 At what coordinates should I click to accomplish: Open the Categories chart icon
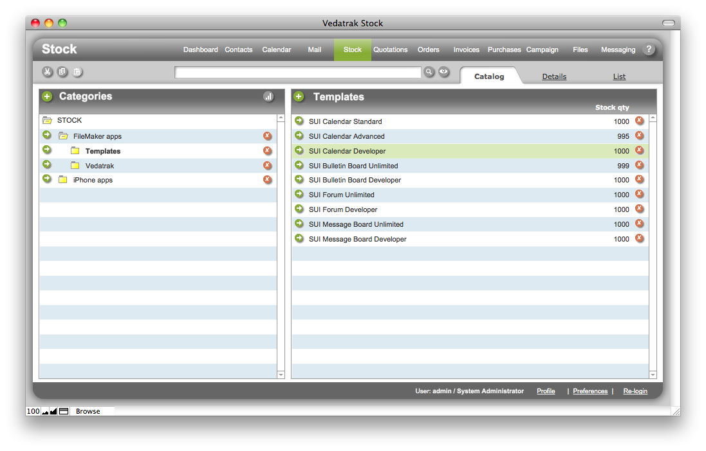point(268,96)
